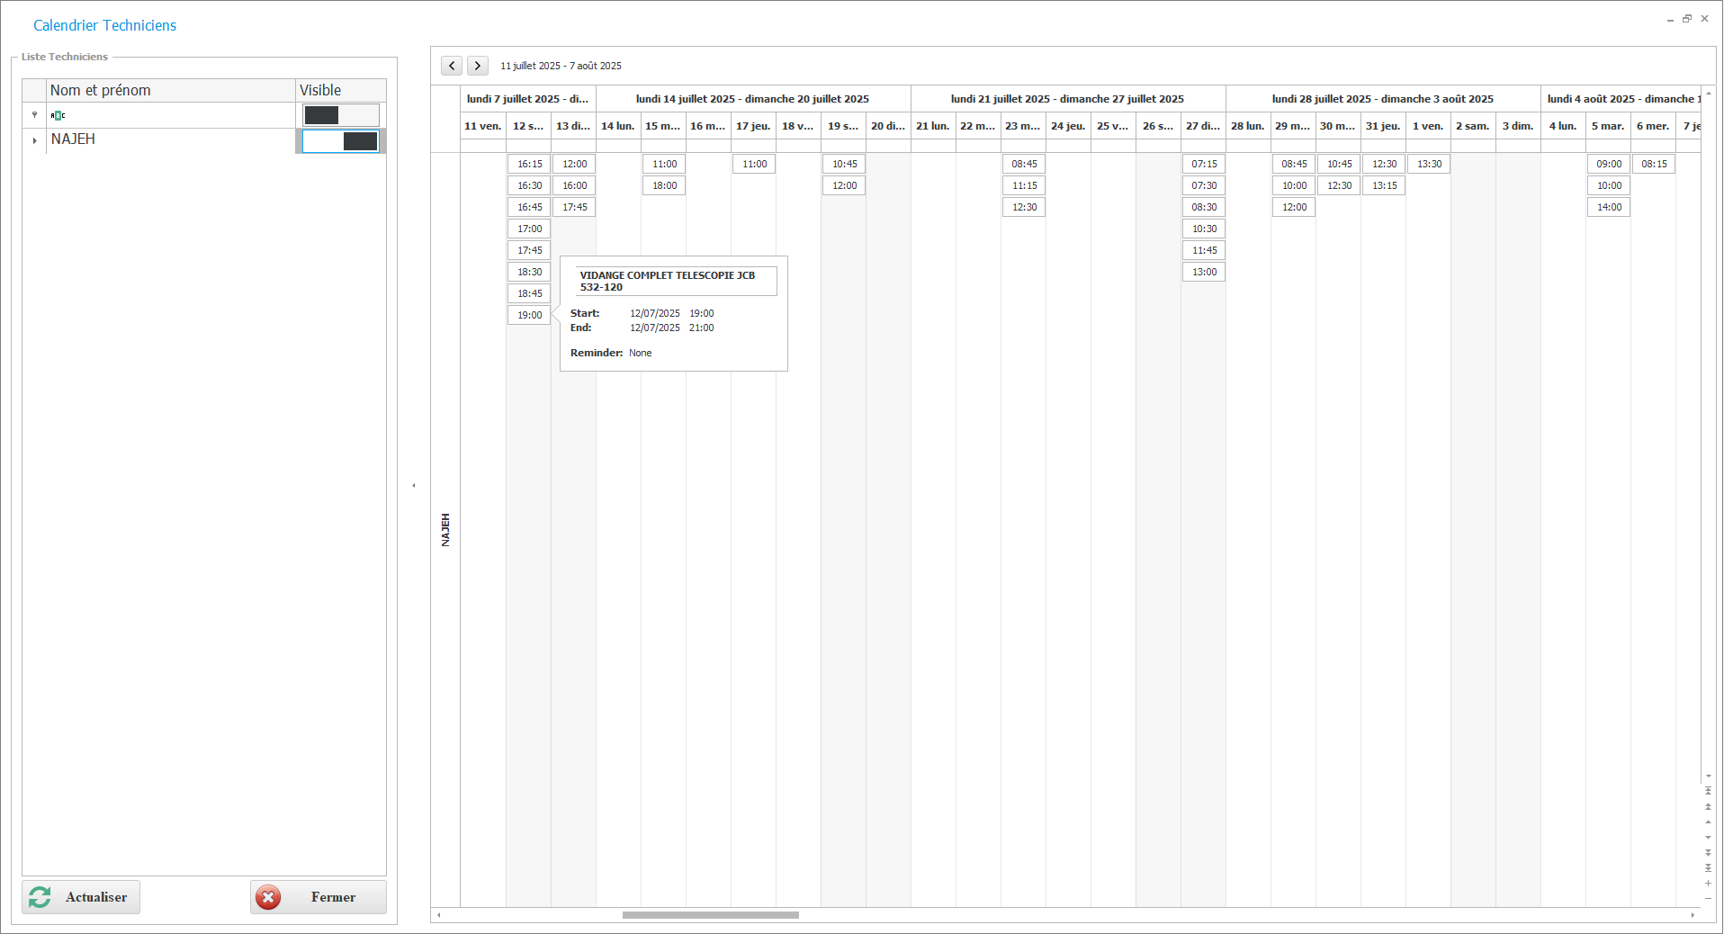
Task: Open the 07:15 appointment on 27 July
Action: 1204,164
